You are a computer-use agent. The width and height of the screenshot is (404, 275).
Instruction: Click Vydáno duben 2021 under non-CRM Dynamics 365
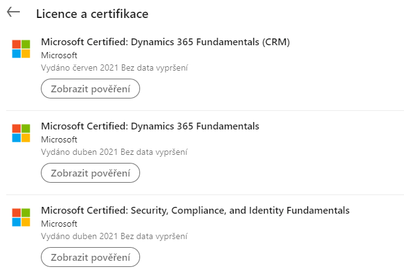[79, 152]
